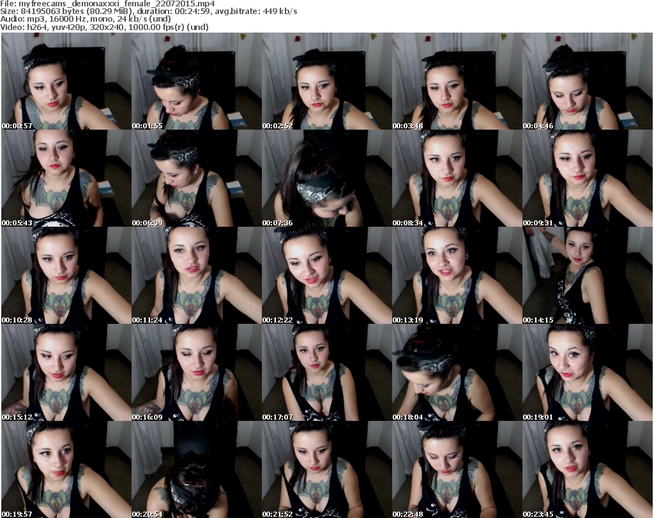This screenshot has width=654, height=518.
Task: Click the frame at 00:03:48
Action: [457, 81]
